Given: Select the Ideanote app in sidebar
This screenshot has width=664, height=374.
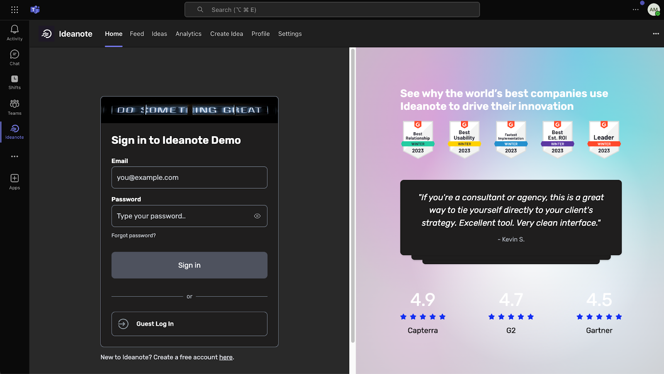Looking at the screenshot, I should [15, 132].
